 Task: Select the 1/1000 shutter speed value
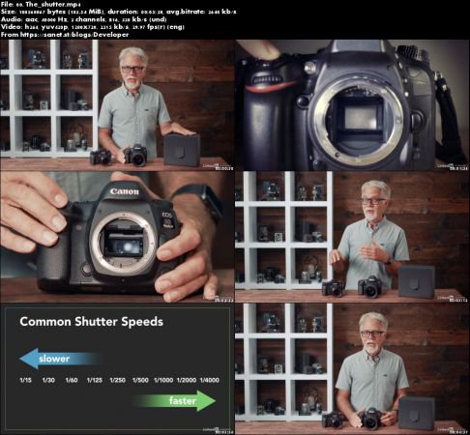tap(163, 380)
